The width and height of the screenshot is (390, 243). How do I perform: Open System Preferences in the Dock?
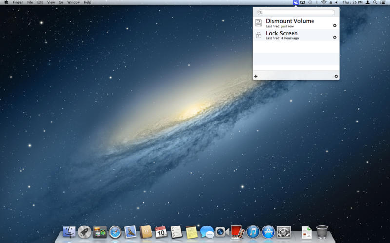283,232
